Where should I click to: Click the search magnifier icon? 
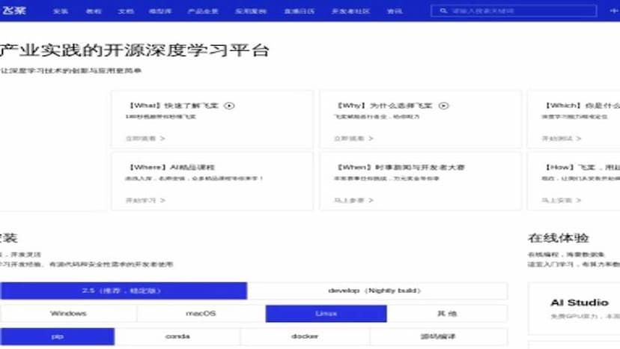tap(443, 10)
